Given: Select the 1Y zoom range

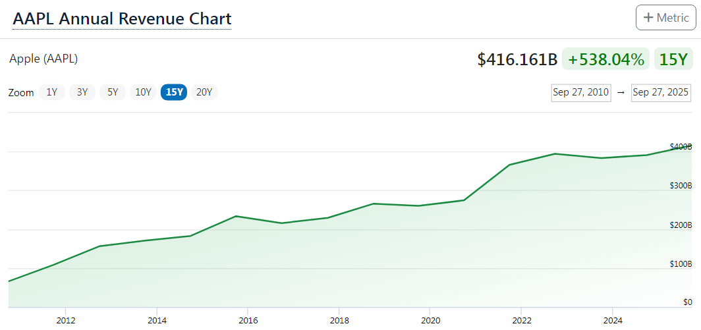Looking at the screenshot, I should [x=51, y=92].
